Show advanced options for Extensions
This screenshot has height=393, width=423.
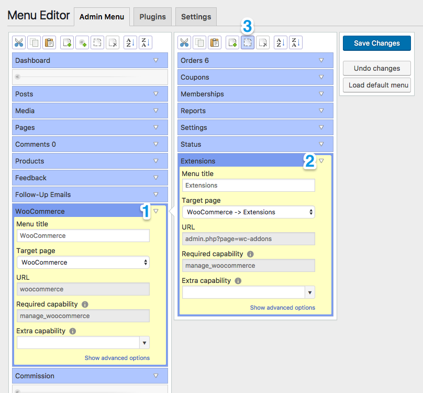[x=283, y=308]
